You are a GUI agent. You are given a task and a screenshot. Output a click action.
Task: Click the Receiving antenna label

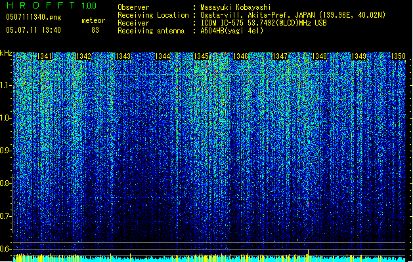(151, 31)
